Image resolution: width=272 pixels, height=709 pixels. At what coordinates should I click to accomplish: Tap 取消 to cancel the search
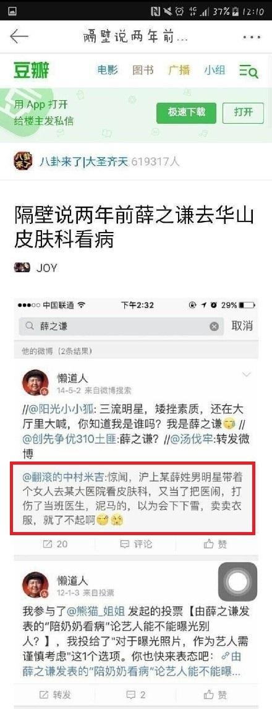(x=242, y=325)
